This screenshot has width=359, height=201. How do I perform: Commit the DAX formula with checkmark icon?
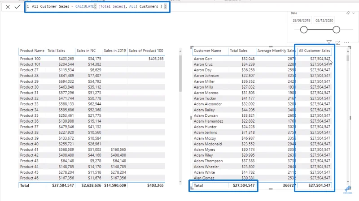pyautogui.click(x=18, y=7)
